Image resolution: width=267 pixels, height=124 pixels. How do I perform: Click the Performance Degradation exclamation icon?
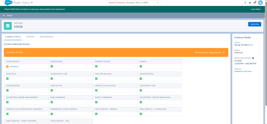coord(224,52)
